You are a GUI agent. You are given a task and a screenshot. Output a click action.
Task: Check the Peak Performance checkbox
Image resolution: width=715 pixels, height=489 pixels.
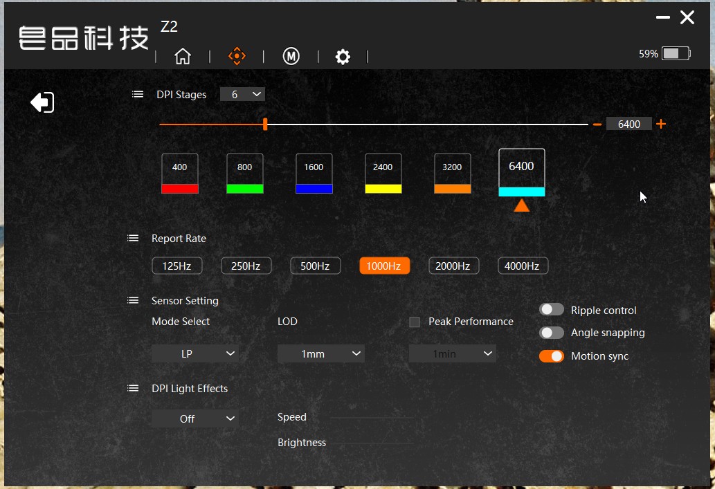(414, 322)
